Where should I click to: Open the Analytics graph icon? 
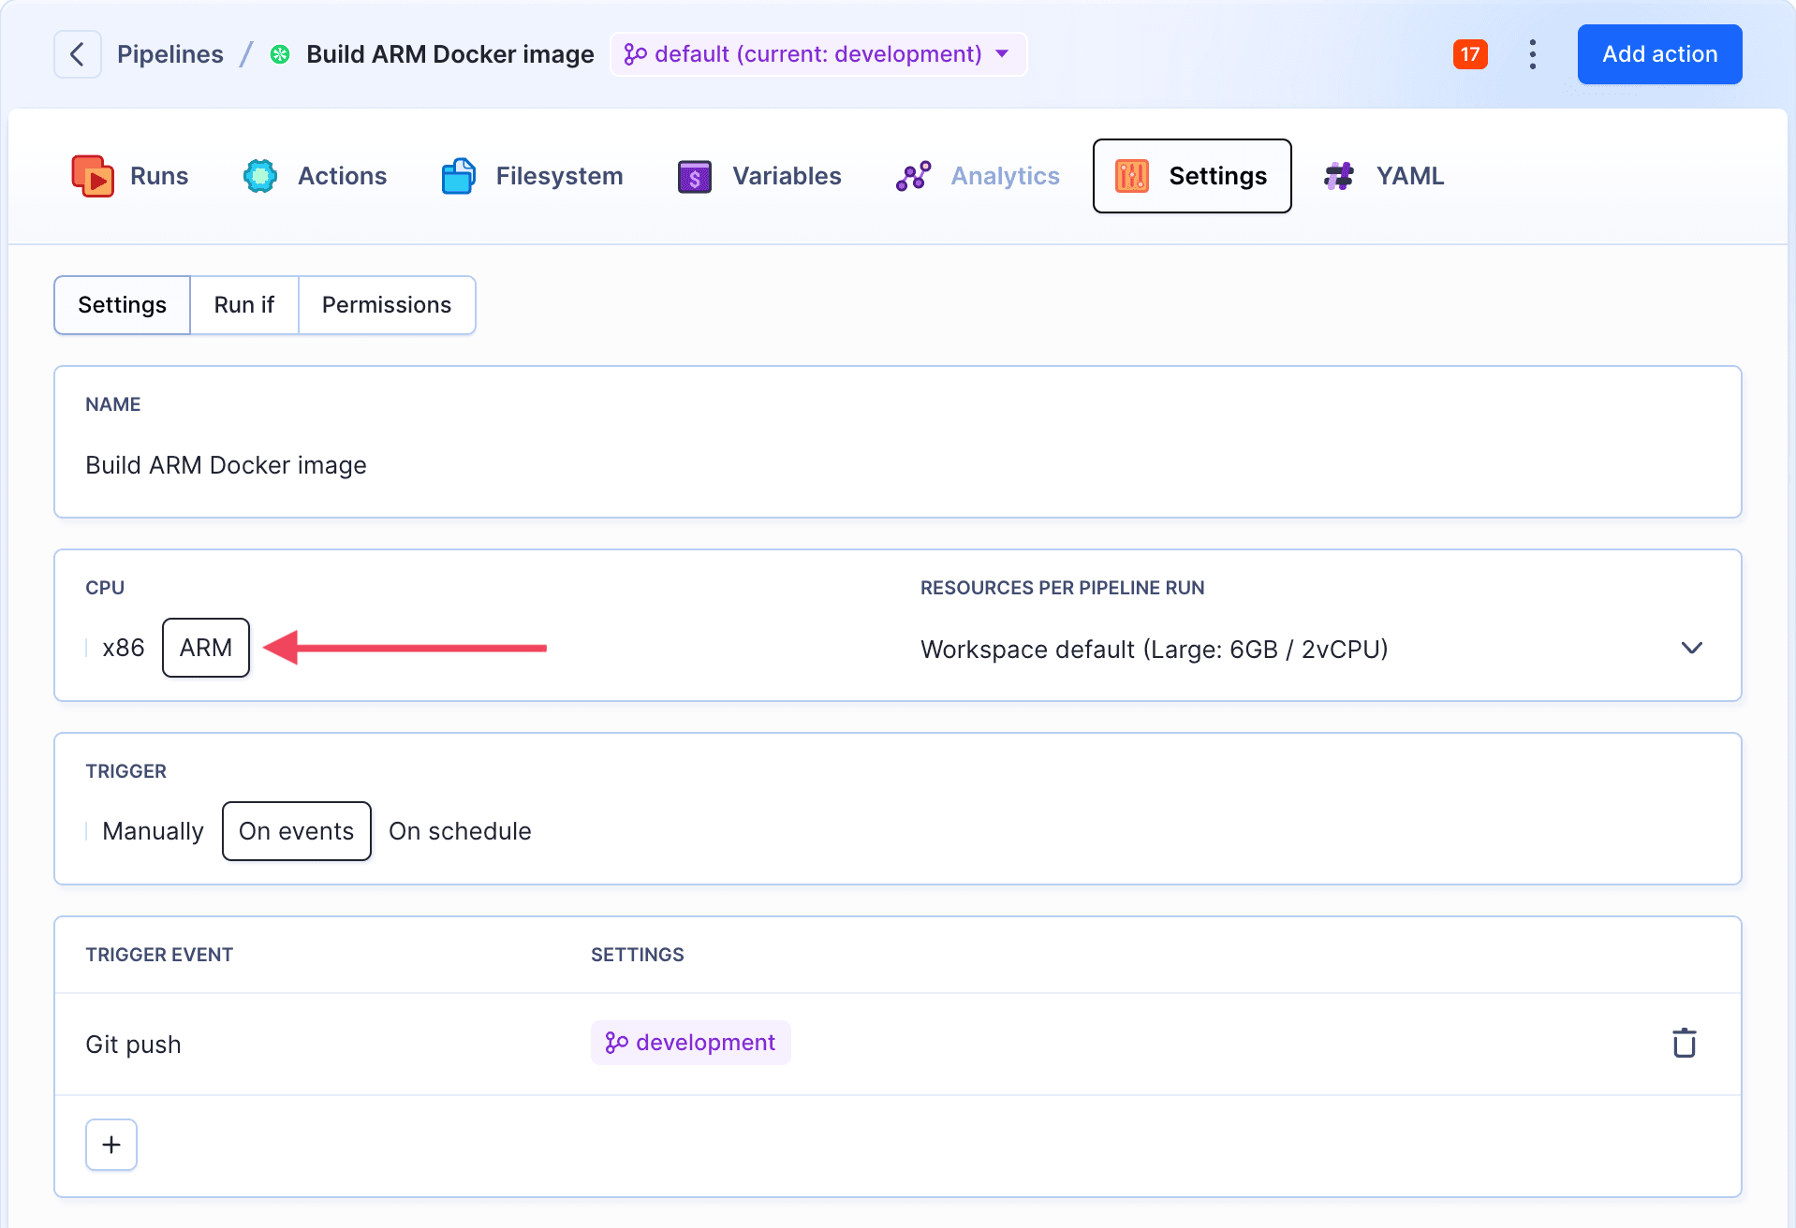click(913, 176)
